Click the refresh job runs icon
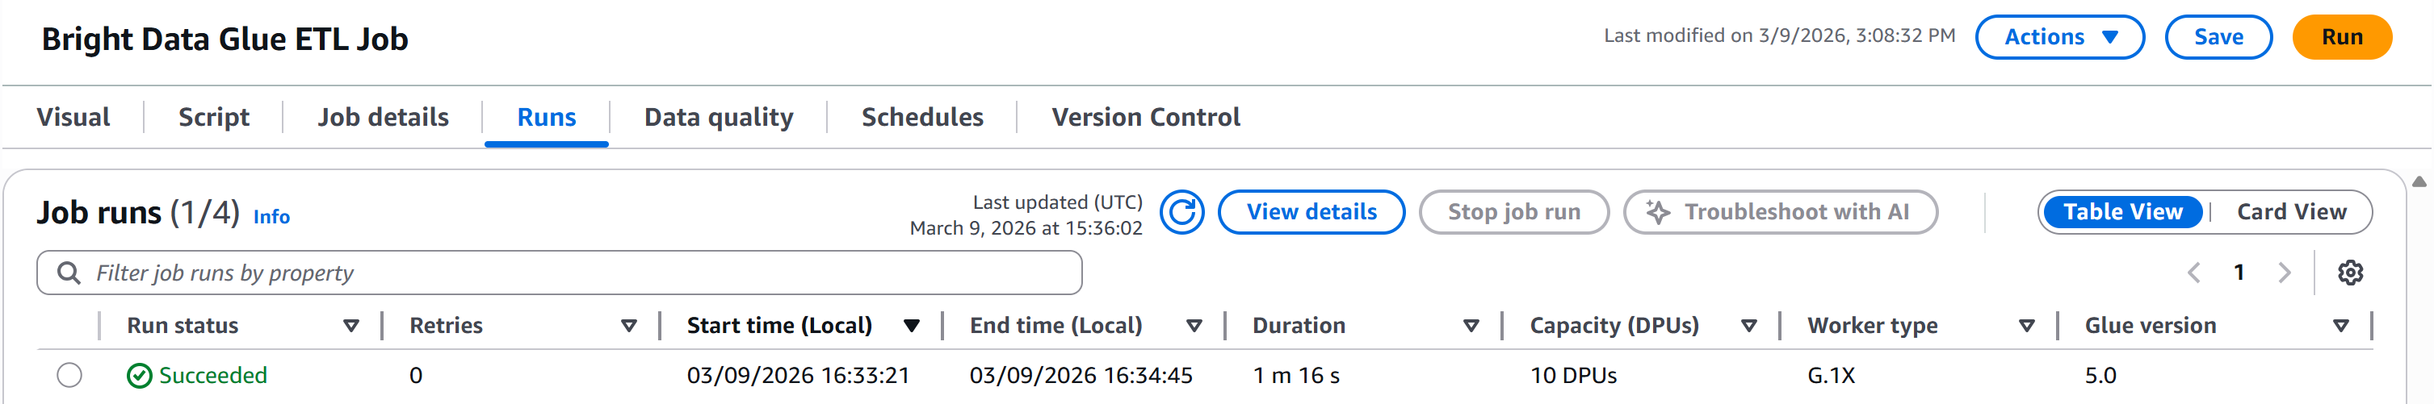The width and height of the screenshot is (2434, 404). (x=1181, y=212)
